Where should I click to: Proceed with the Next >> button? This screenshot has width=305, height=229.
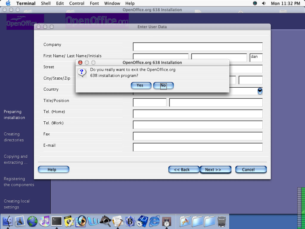click(215, 169)
